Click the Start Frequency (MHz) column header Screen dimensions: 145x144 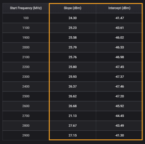tap(26, 8)
